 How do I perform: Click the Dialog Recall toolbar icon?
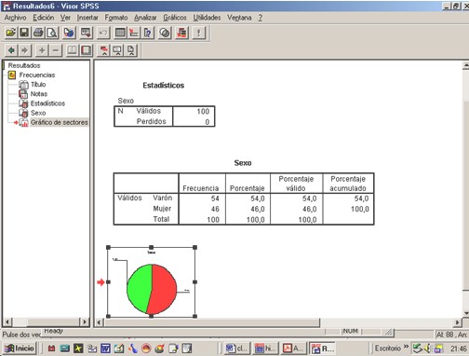click(x=86, y=33)
